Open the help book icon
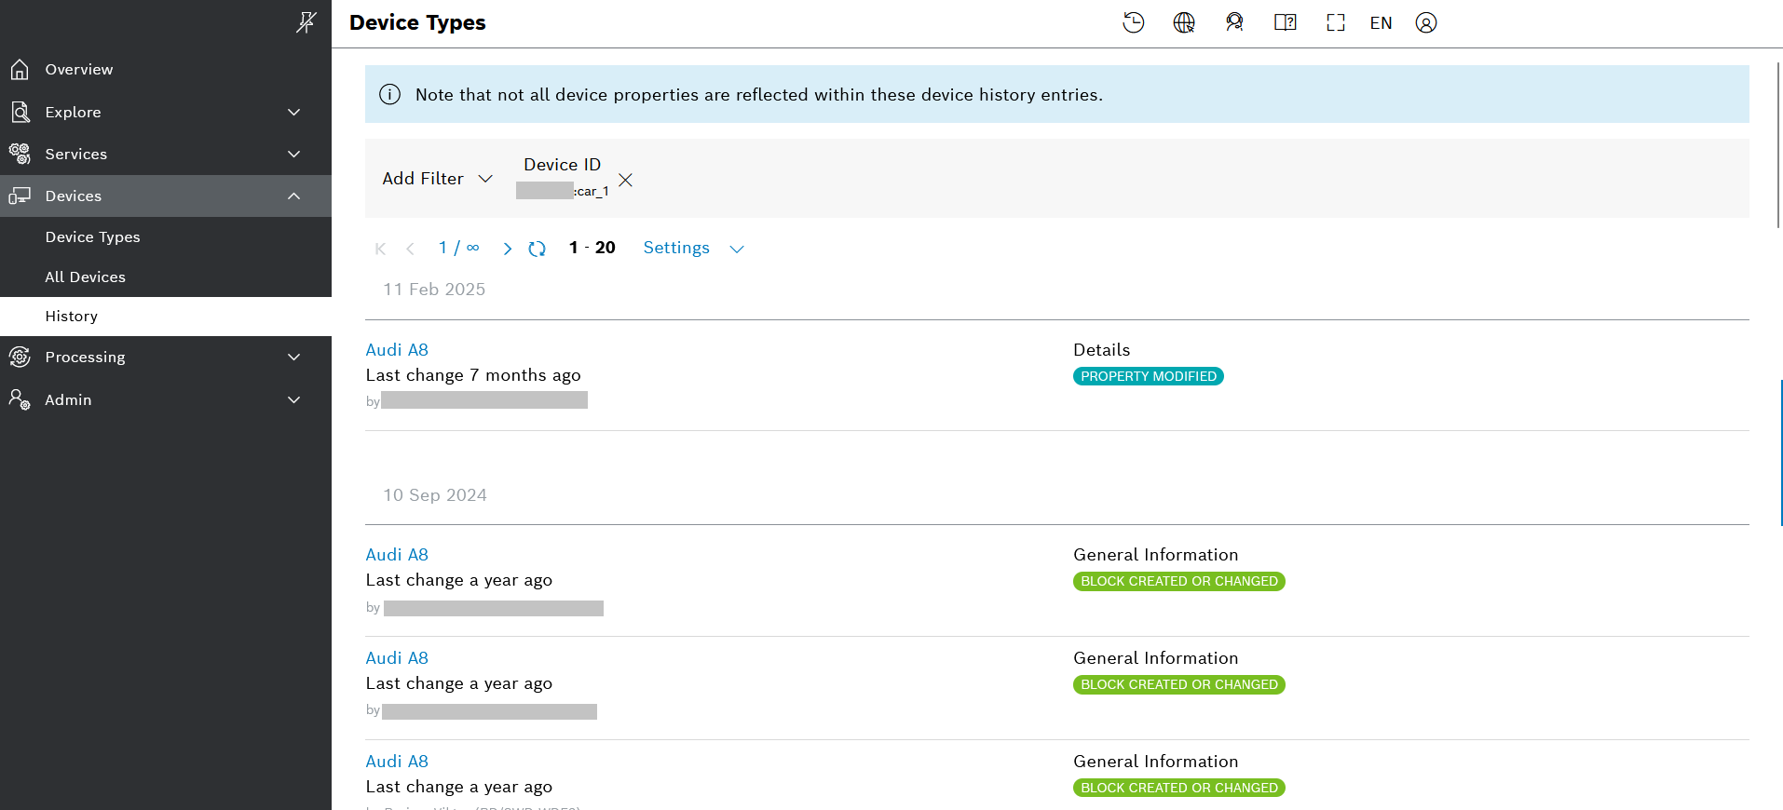1783x810 pixels. (1285, 22)
